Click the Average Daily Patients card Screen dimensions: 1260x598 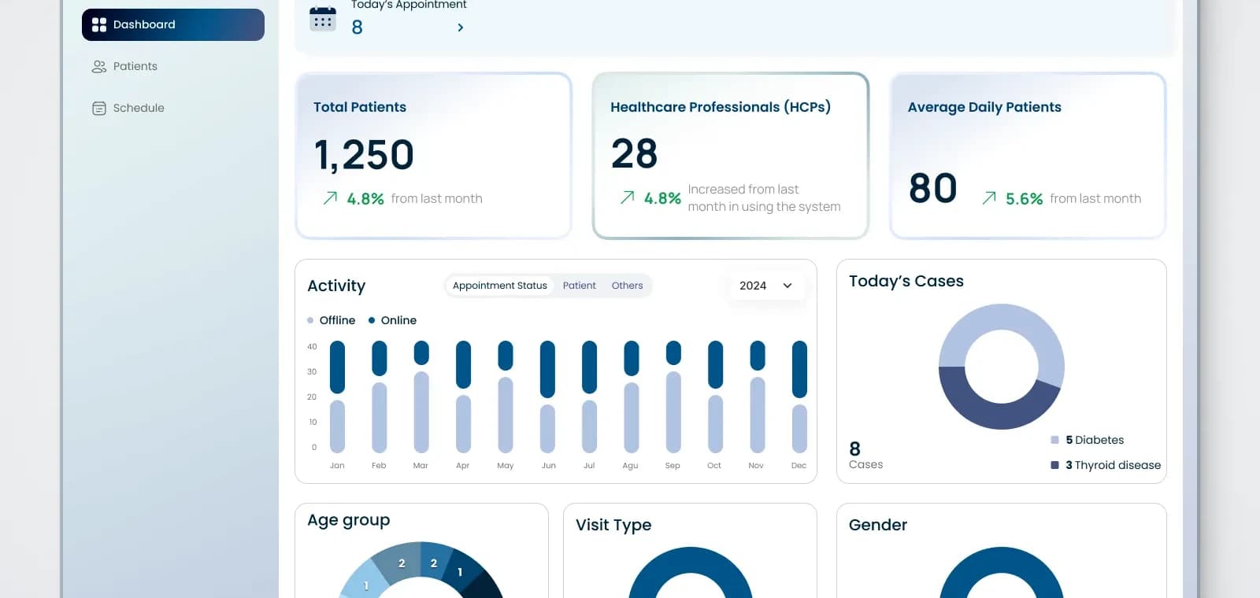click(x=1028, y=156)
